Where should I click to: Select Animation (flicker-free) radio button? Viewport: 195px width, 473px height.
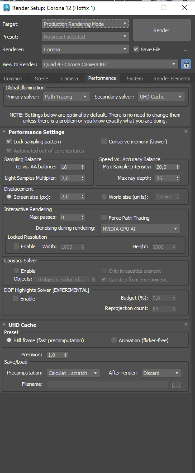tap(114, 340)
